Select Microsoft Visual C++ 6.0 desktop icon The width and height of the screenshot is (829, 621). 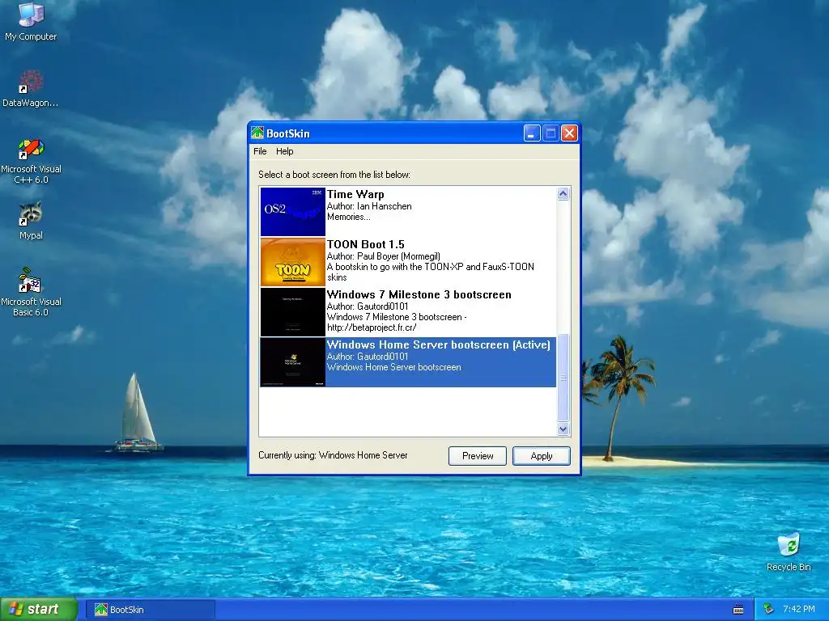[31, 161]
